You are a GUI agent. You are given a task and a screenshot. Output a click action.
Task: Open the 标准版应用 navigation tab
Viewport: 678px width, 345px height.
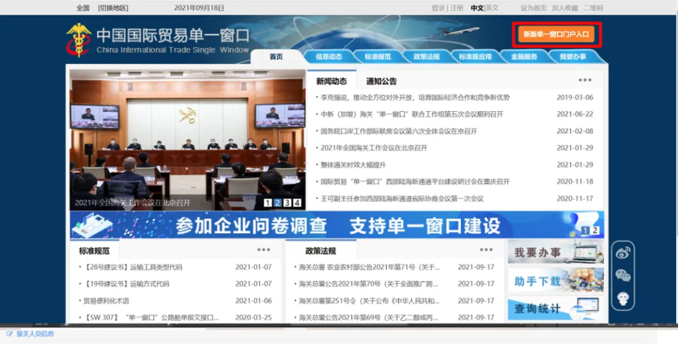point(475,57)
